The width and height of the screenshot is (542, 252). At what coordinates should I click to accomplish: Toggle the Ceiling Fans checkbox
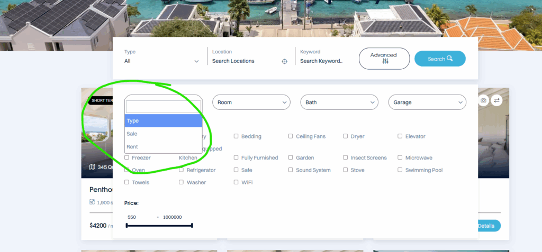[291, 136]
